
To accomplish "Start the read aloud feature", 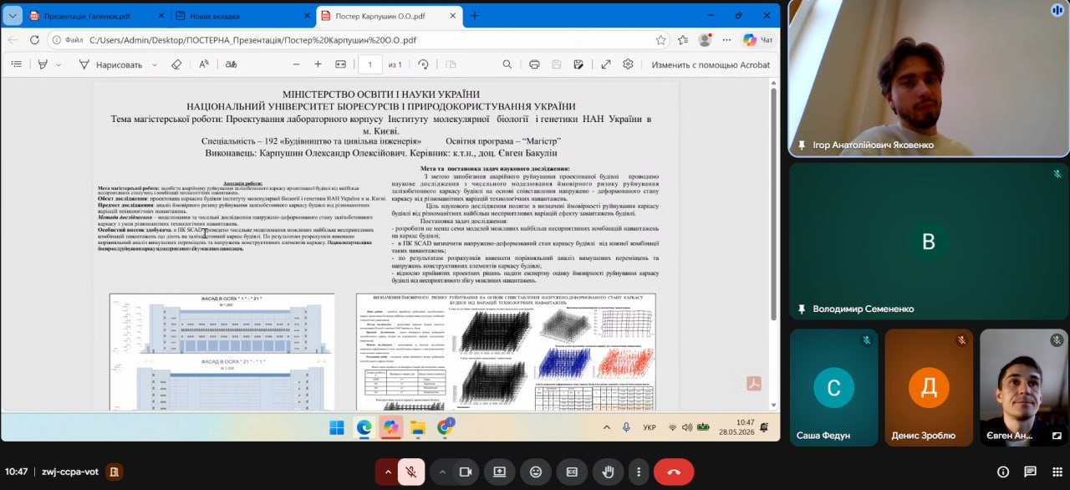I will pos(204,64).
